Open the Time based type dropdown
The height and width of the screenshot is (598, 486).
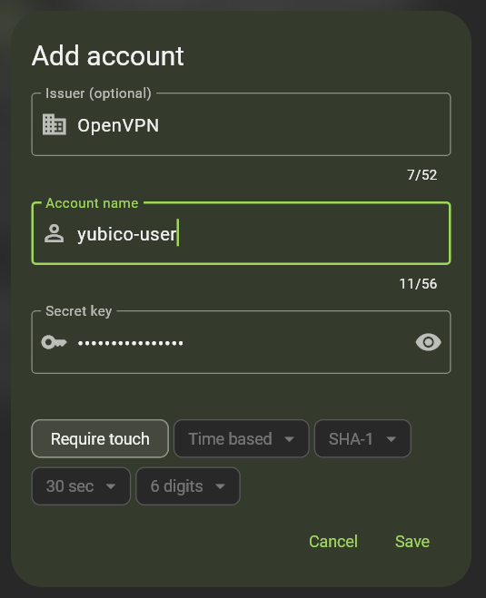click(x=242, y=438)
